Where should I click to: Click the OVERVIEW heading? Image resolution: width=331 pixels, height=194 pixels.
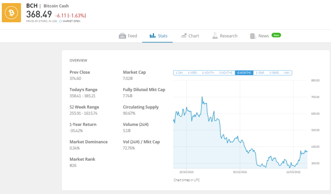click(78, 60)
